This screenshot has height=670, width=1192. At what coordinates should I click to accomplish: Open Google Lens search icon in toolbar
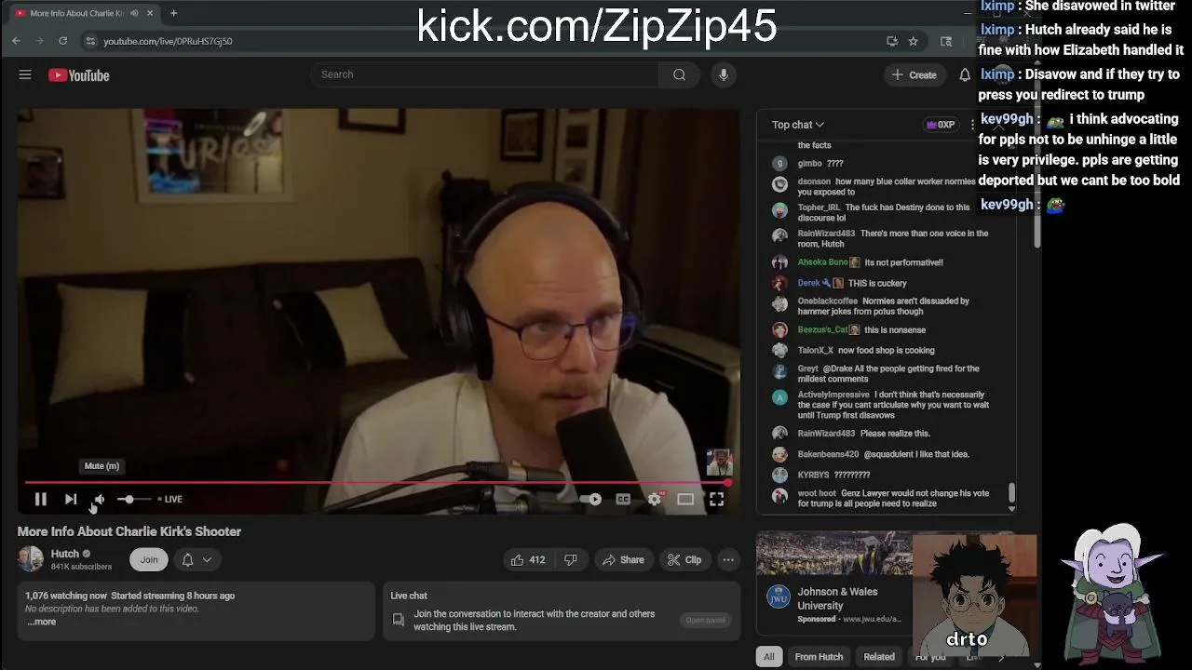[x=946, y=41]
